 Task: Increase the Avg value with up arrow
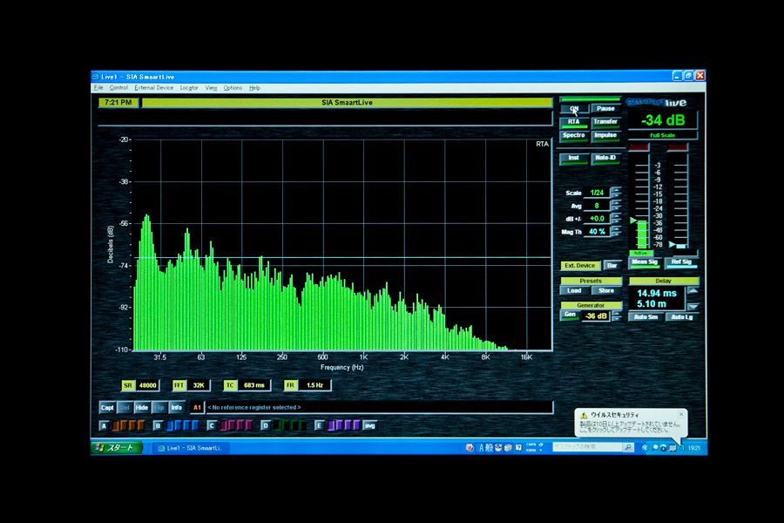coord(617,203)
